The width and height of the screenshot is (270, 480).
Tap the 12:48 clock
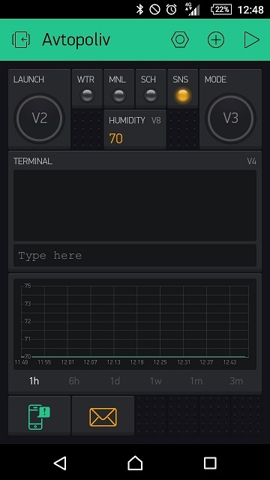(x=250, y=10)
